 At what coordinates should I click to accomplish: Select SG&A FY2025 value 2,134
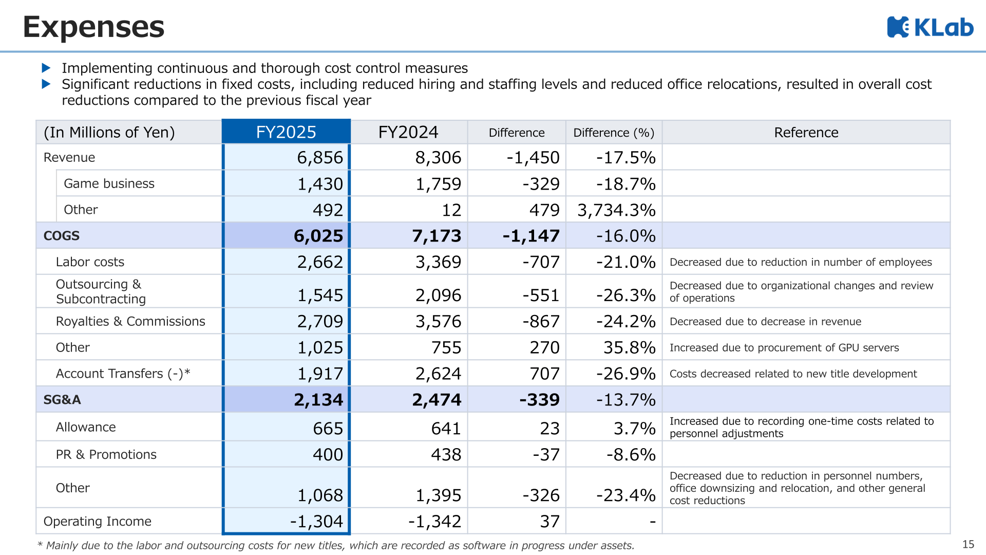pyautogui.click(x=318, y=400)
